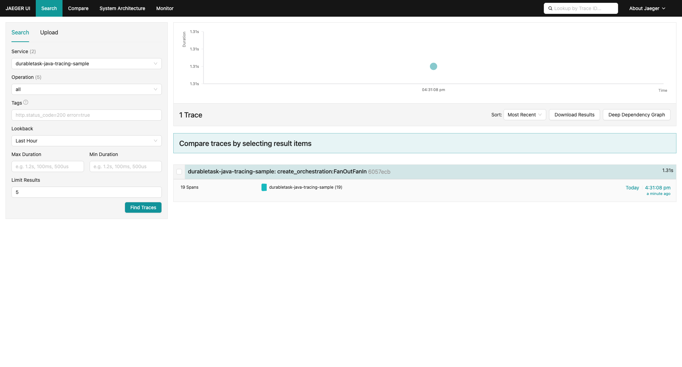
Task: Click the teal service color block beside durabletask-java-tracing-sample (19)
Action: pyautogui.click(x=264, y=187)
